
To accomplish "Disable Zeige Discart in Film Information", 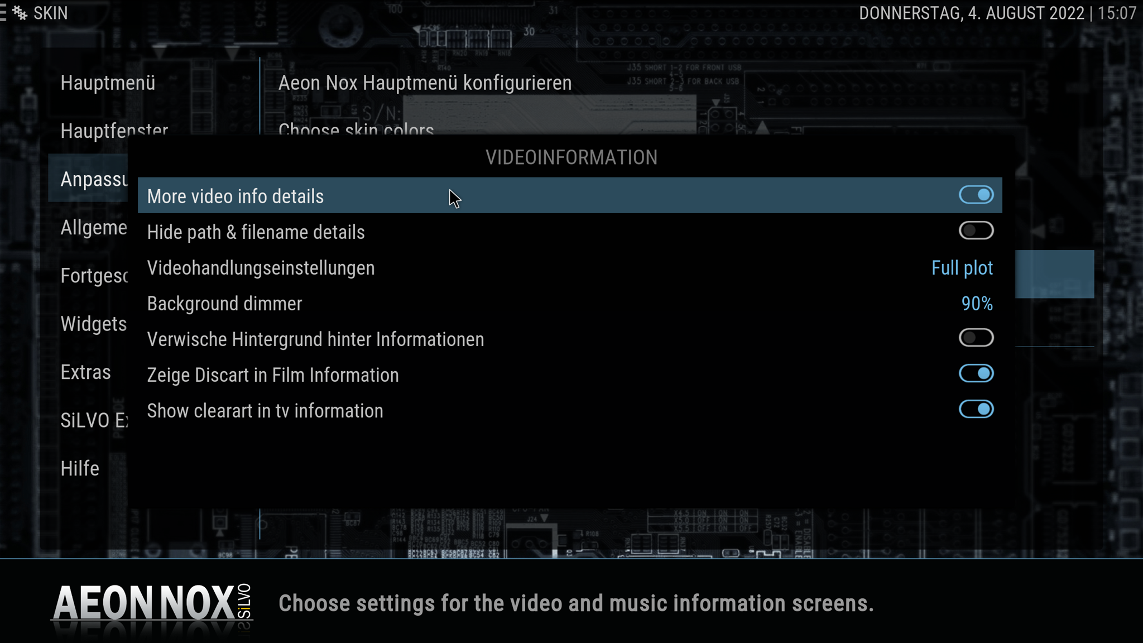I will (x=976, y=373).
